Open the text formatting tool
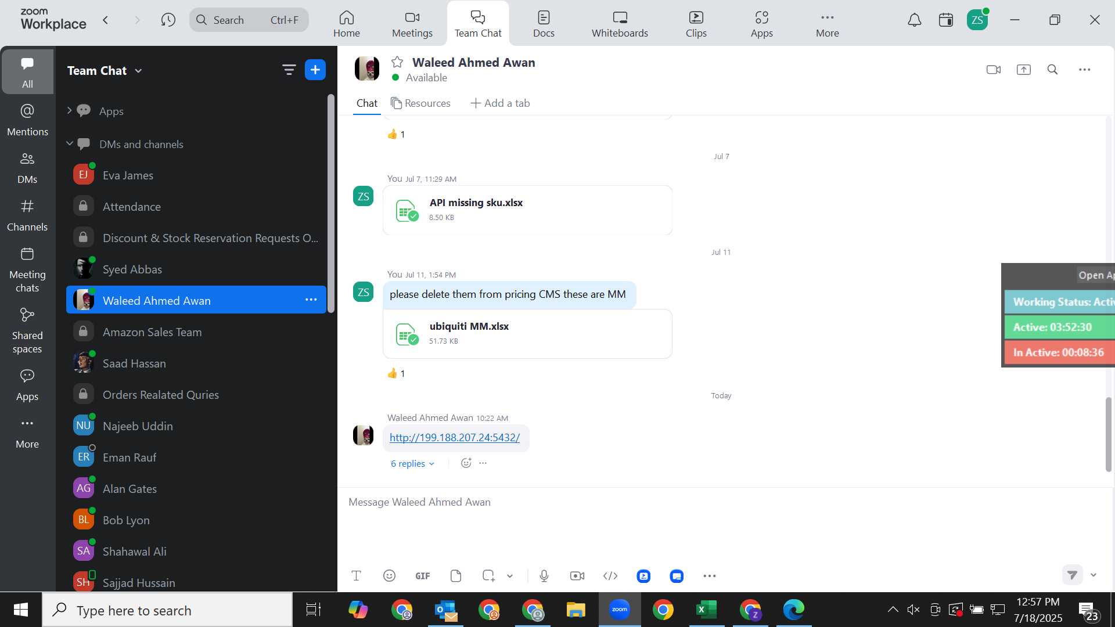 [x=357, y=576]
